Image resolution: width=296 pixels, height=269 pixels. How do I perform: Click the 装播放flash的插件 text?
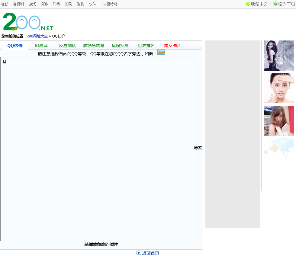pyautogui.click(x=101, y=244)
